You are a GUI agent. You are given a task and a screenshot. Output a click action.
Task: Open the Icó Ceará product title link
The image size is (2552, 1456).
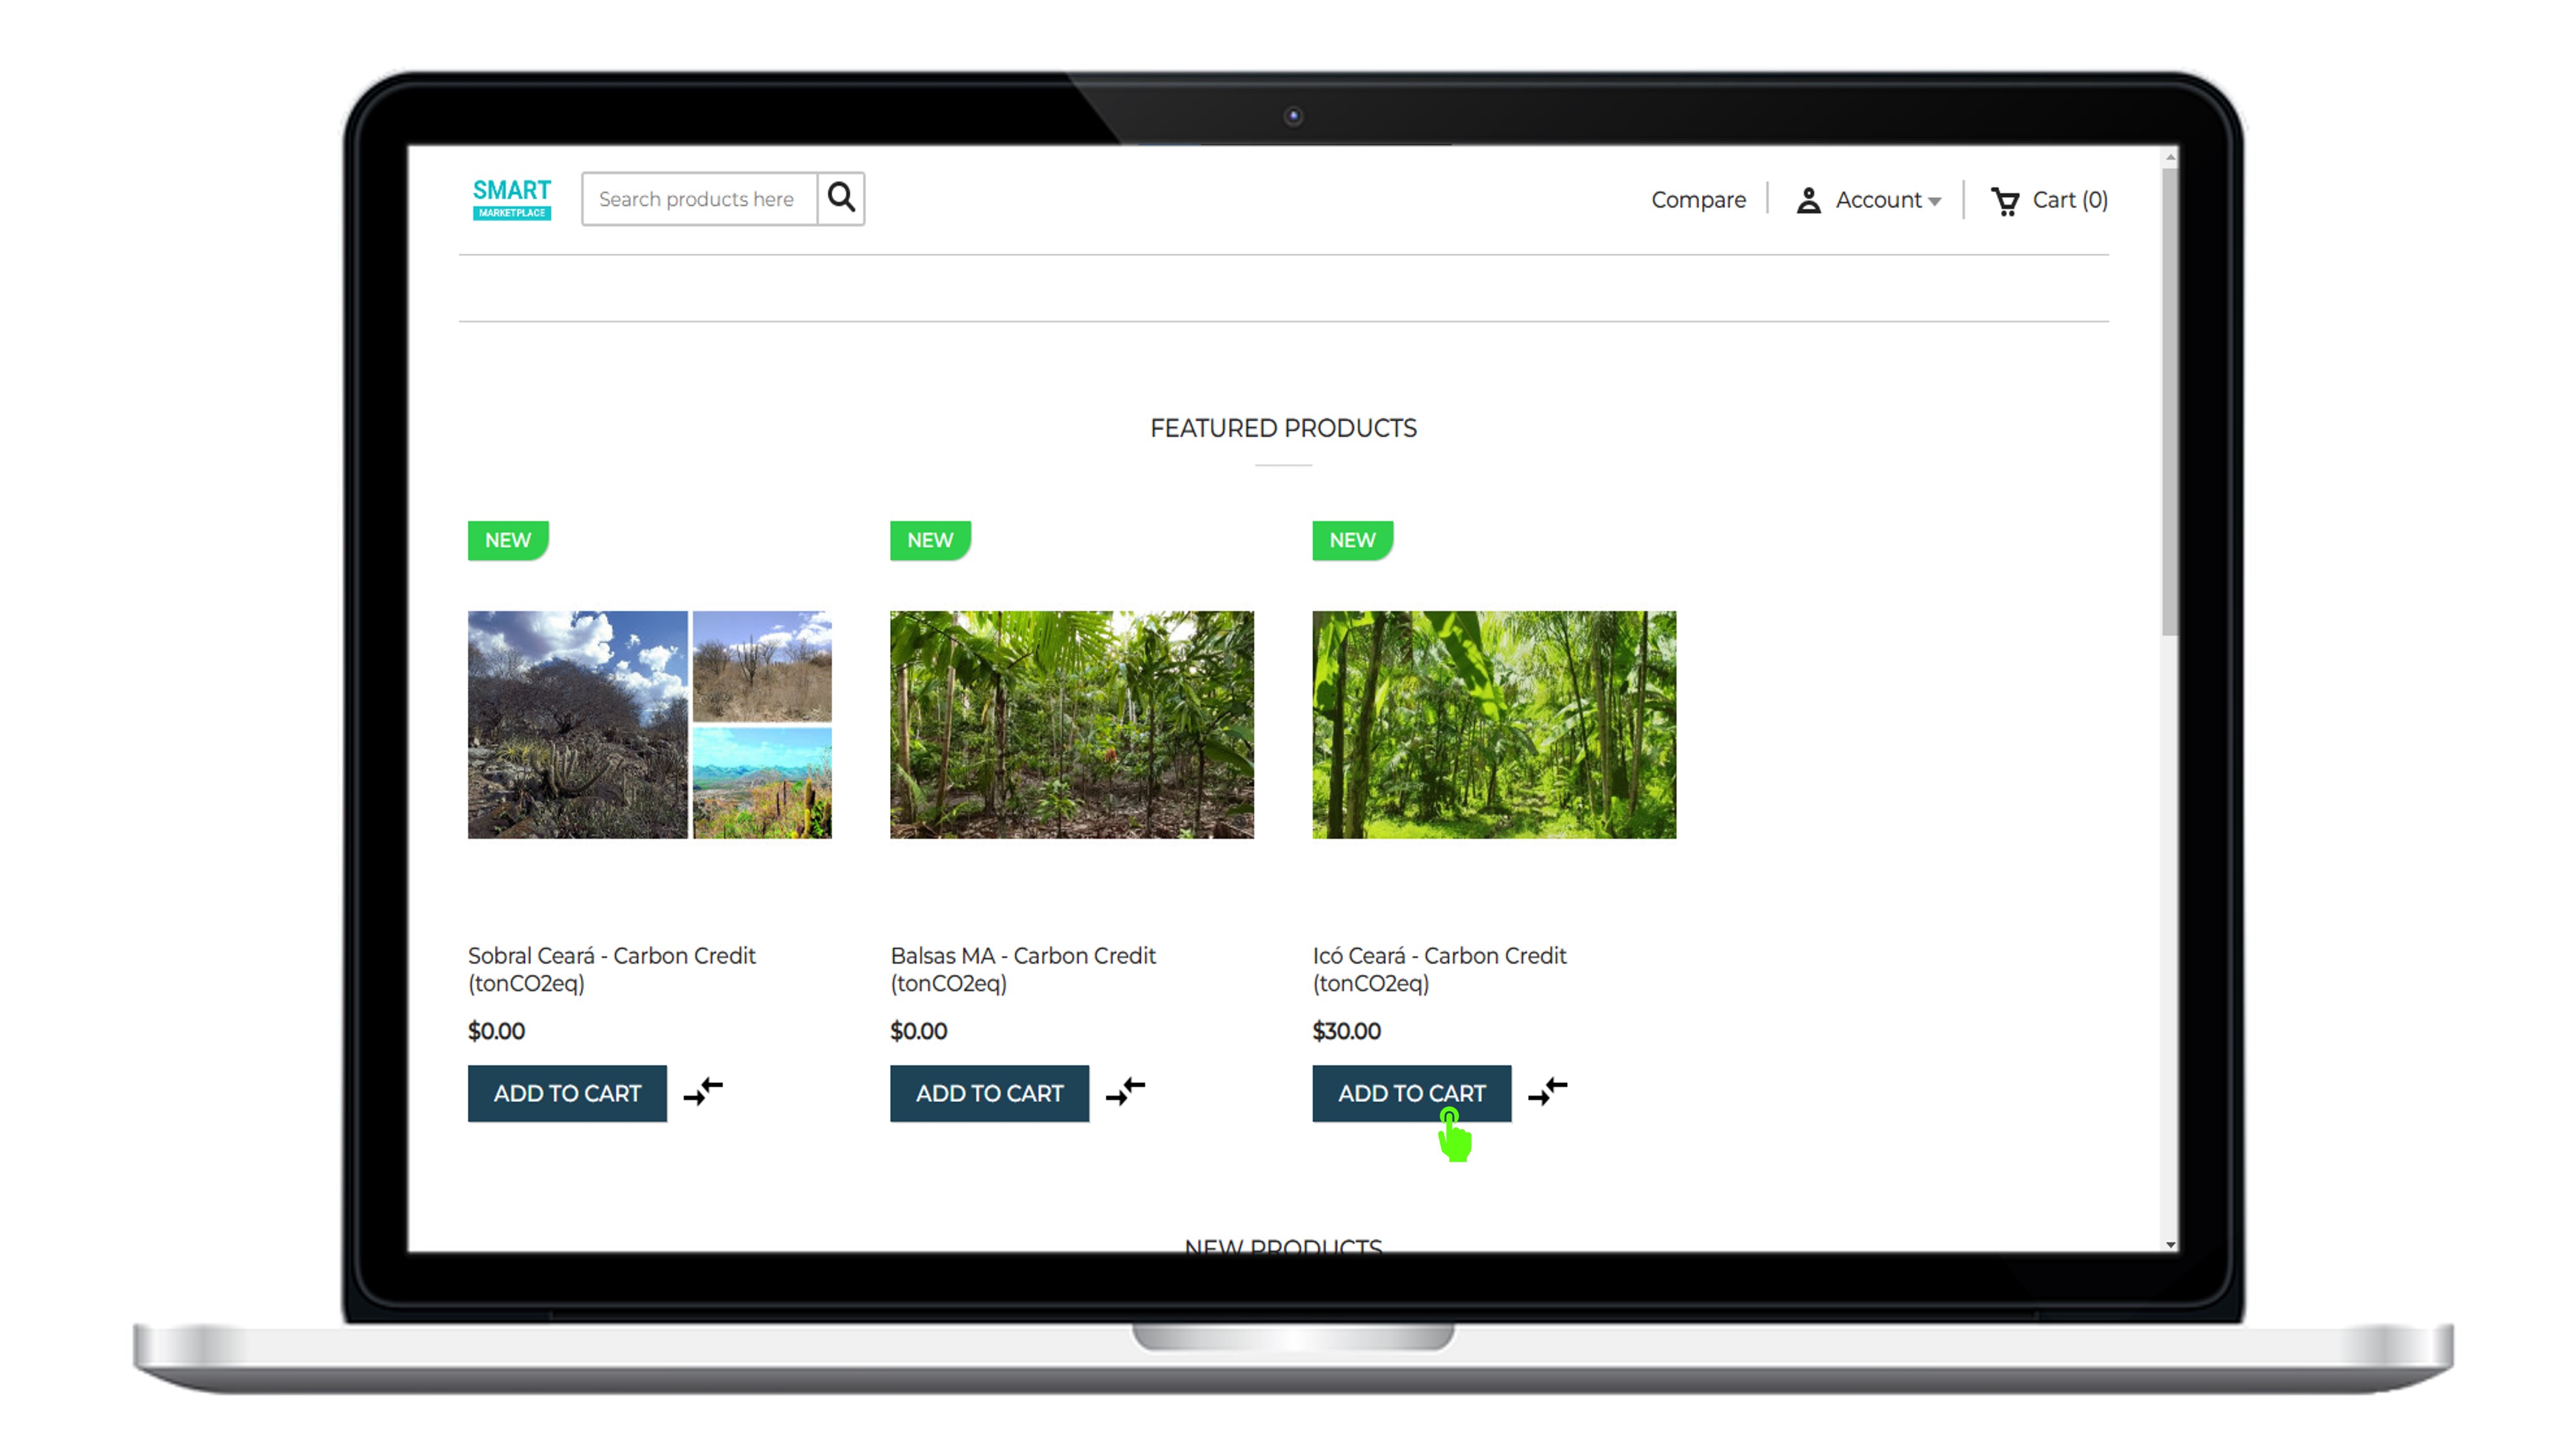click(x=1440, y=956)
